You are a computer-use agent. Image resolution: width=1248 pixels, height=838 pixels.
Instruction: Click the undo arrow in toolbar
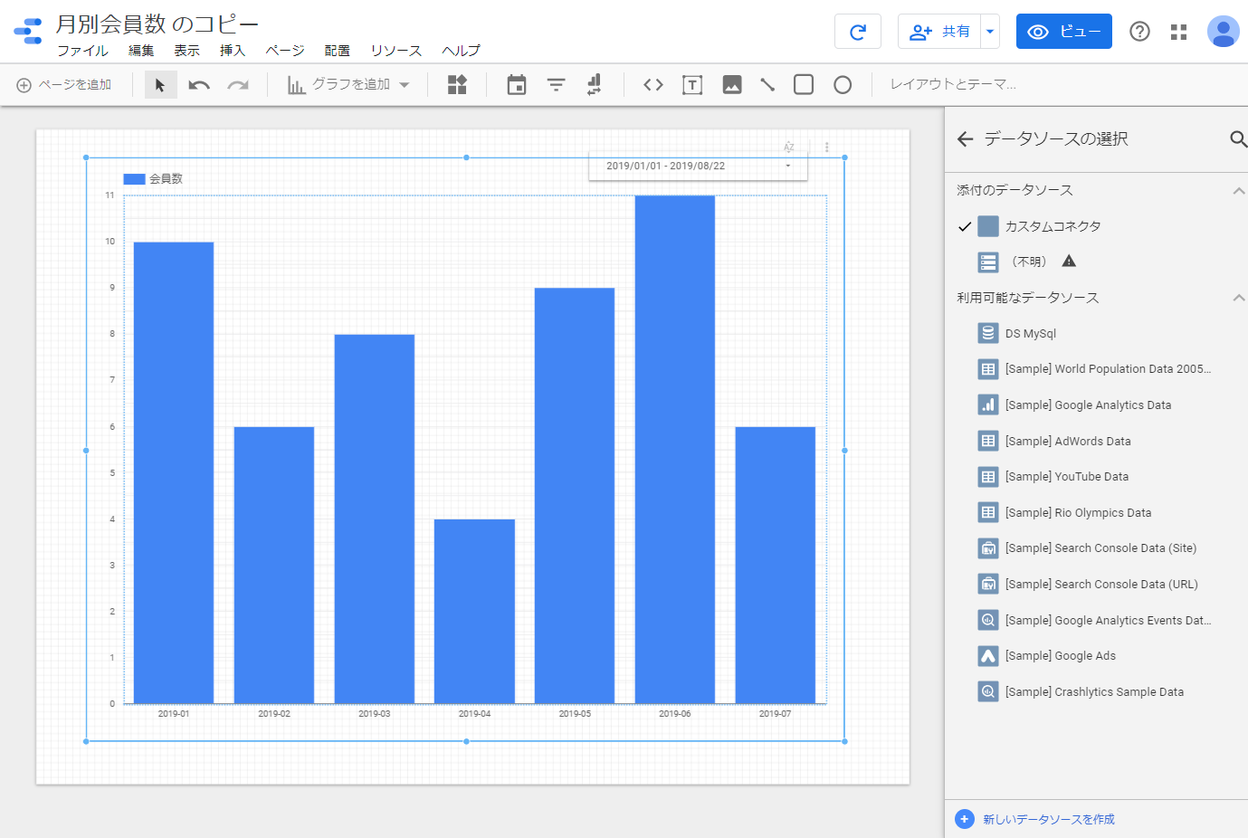click(x=199, y=85)
